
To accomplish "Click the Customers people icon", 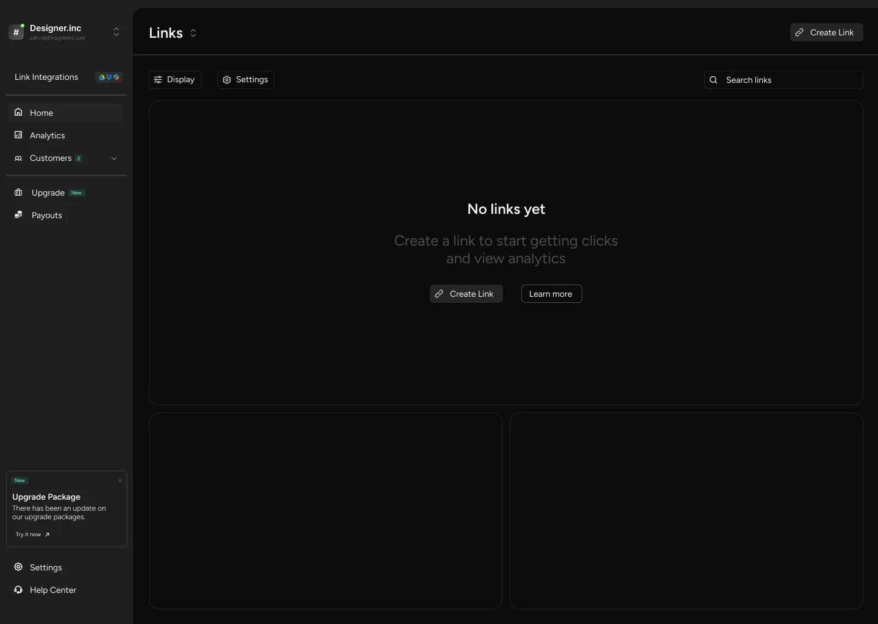I will tap(18, 158).
